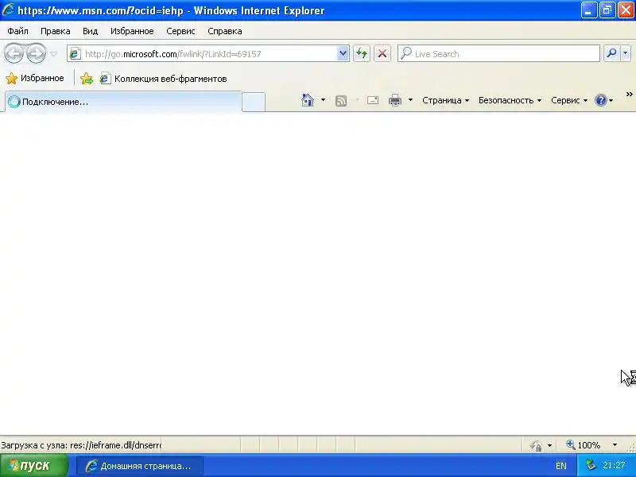Open the Избранное favorites star button
The height and width of the screenshot is (477, 636).
coord(35,78)
